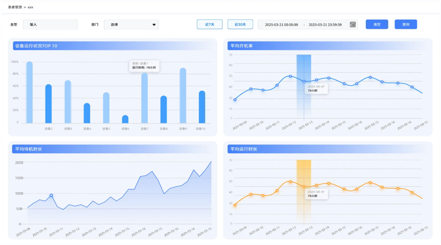Click the 设备运行状况TOP 10 panel title
Image resolution: width=441 pixels, height=245 pixels.
click(x=36, y=46)
